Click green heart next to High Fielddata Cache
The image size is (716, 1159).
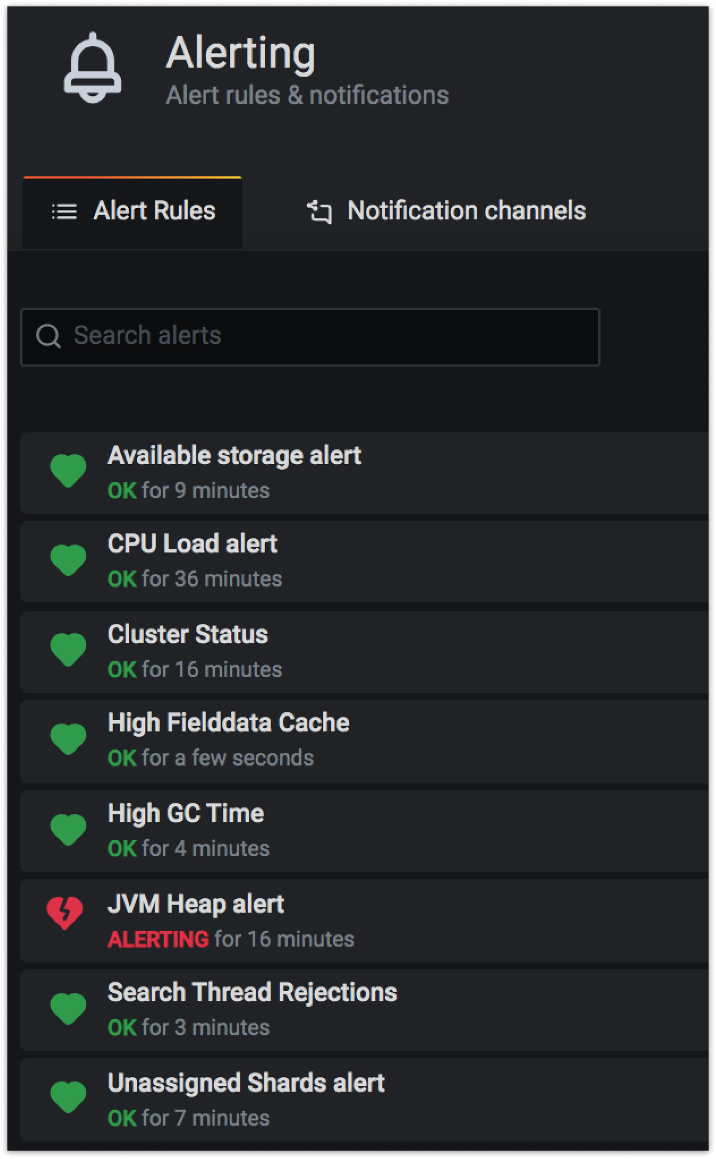[68, 739]
